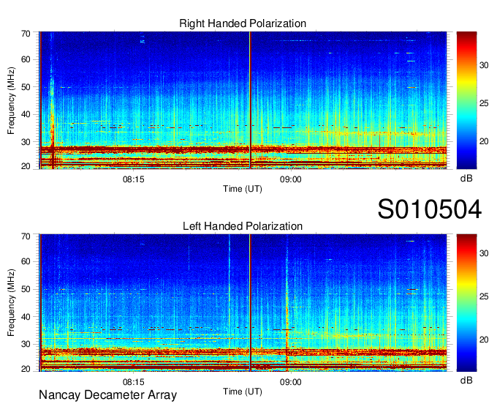The height and width of the screenshot is (404, 497).
Task: Click the 08:15 tick label of the top plot
Action: (134, 179)
